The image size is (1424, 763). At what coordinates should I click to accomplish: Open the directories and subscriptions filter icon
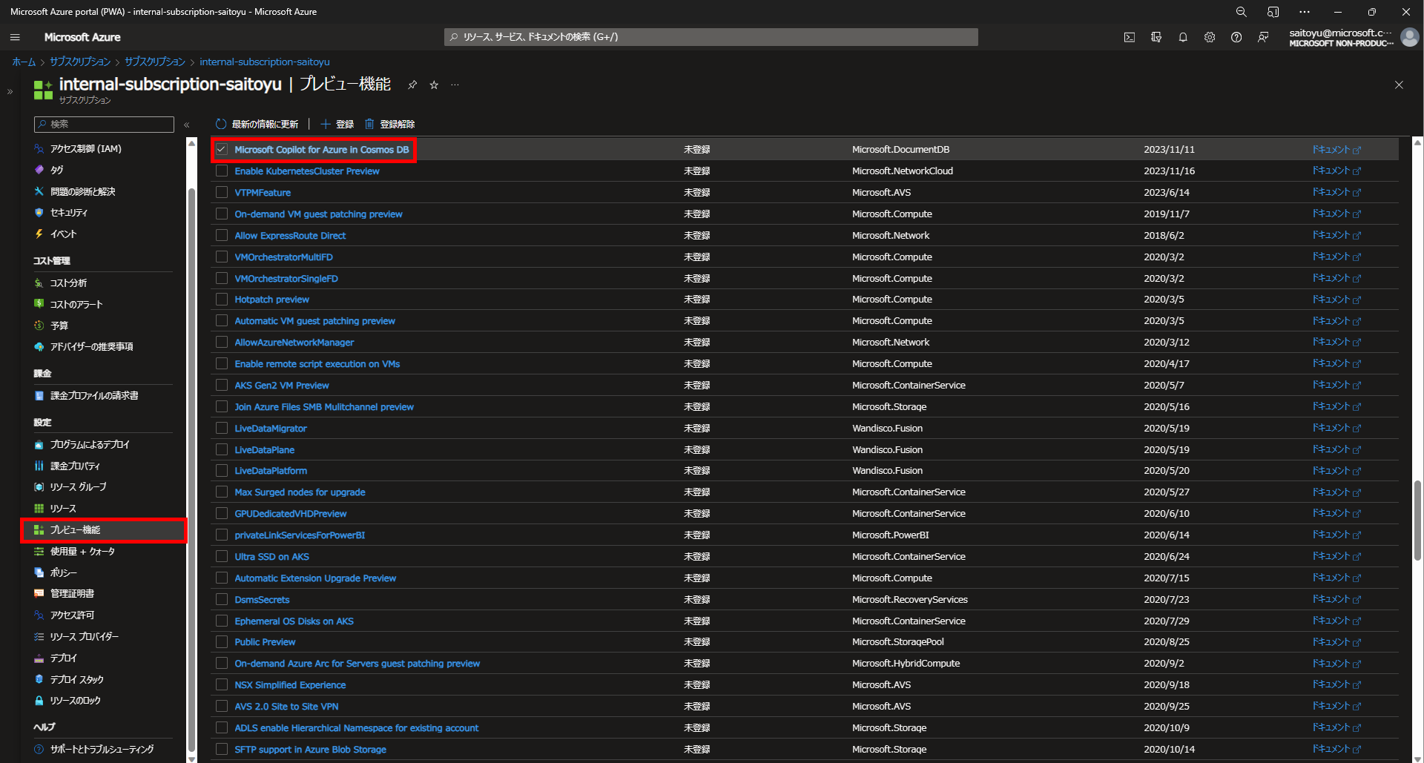tap(1156, 37)
